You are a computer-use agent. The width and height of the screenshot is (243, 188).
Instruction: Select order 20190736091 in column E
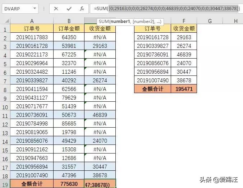tap(153, 54)
